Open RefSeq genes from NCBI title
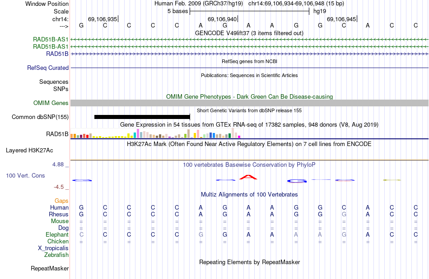429x279 pixels. (x=249, y=61)
